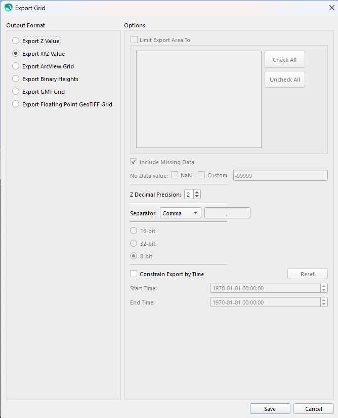The height and width of the screenshot is (418, 338).
Task: Click the Check All button
Action: coord(285,59)
